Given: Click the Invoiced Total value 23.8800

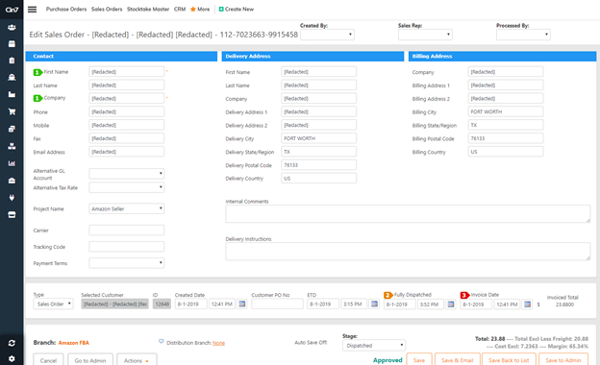Looking at the screenshot, I should click(564, 304).
